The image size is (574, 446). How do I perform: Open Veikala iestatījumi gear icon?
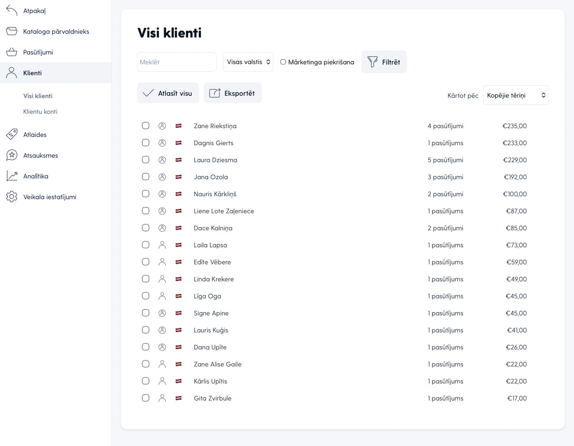(12, 197)
